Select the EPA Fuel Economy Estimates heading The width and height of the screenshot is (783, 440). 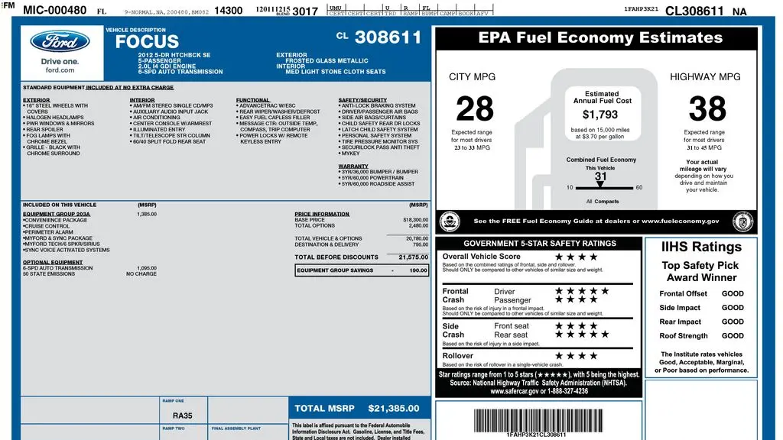pyautogui.click(x=600, y=38)
